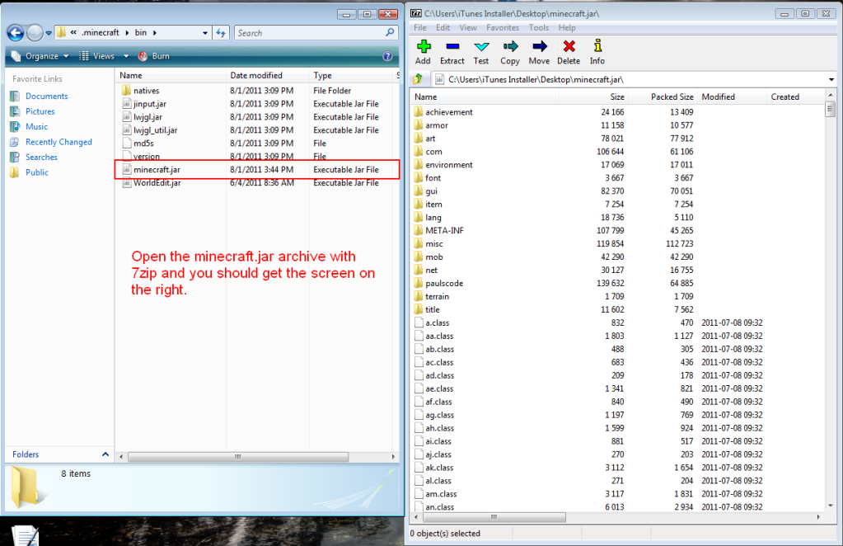This screenshot has width=843, height=546.
Task: Open the Help menu in 7-Zip
Action: [567, 27]
